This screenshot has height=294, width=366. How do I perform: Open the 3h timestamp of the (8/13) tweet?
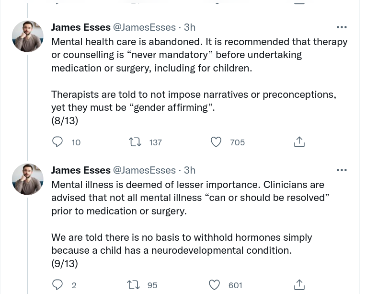pos(190,27)
